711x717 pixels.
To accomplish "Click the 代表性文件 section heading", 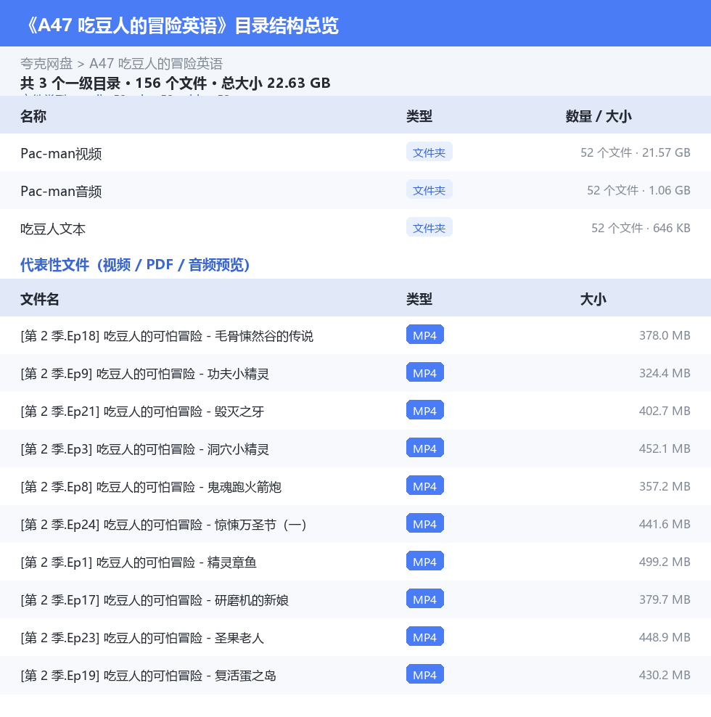I will coord(135,265).
